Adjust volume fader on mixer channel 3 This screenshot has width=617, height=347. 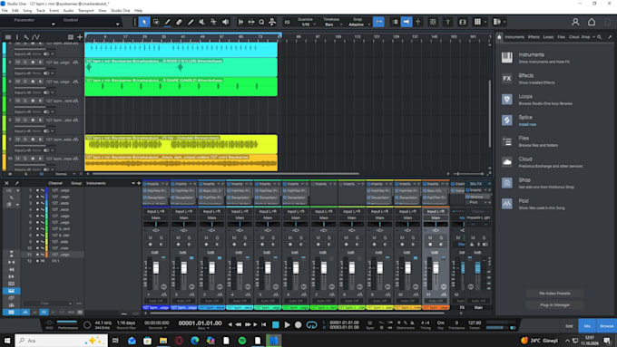pos(212,268)
